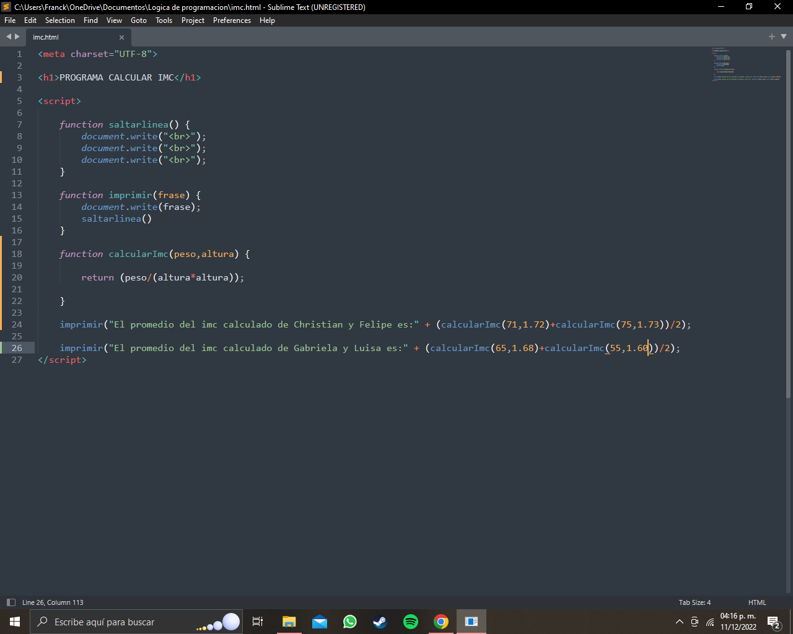Click the return statement on line 20
The height and width of the screenshot is (634, 793).
(163, 277)
